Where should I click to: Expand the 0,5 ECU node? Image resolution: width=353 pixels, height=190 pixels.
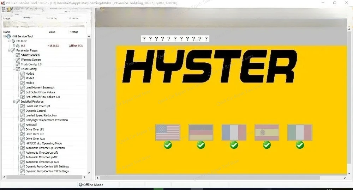click(14, 46)
